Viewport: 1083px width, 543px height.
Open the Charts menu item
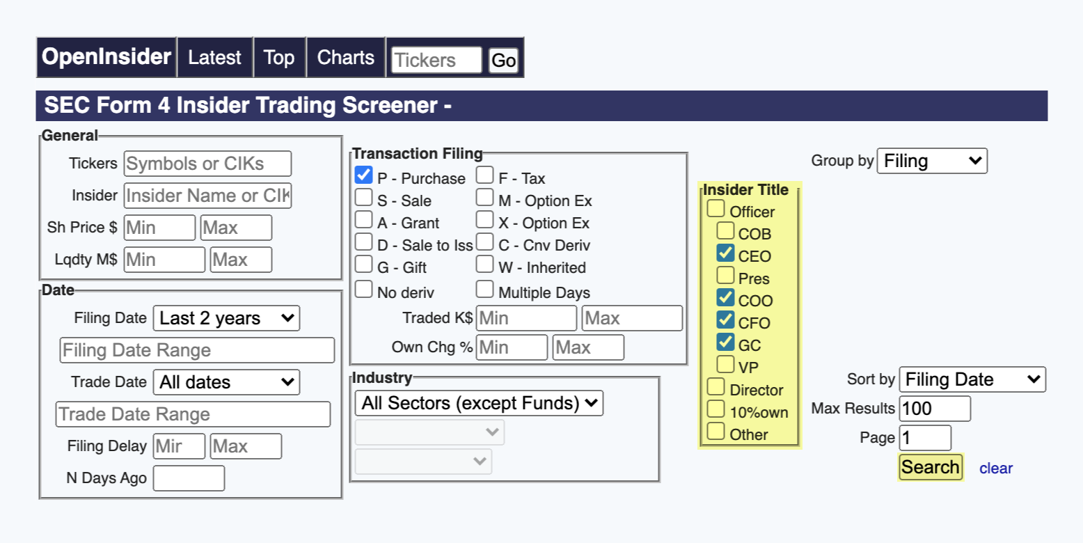(345, 57)
